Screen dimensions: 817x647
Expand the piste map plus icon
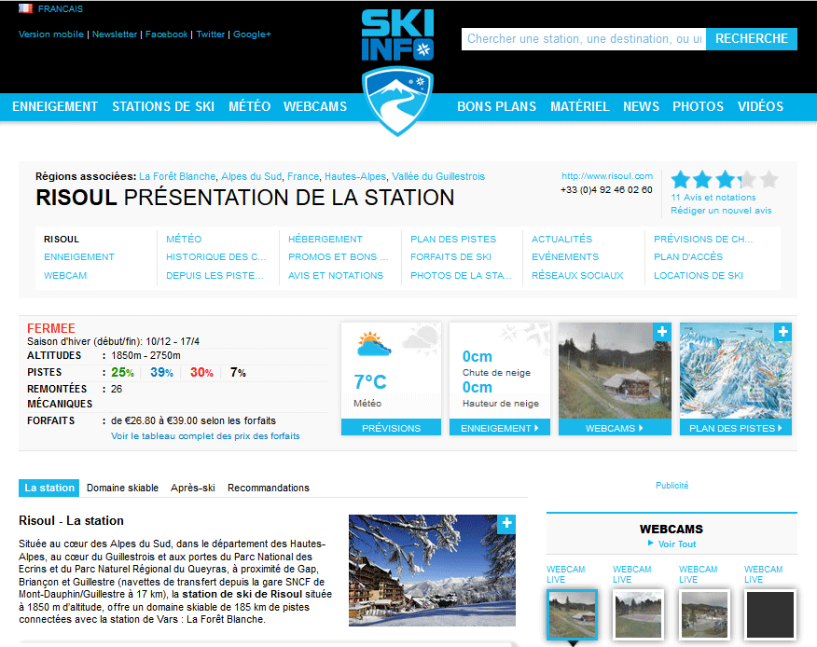tap(782, 331)
